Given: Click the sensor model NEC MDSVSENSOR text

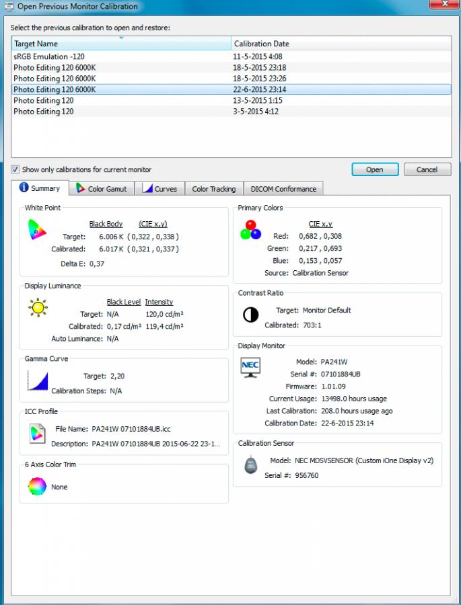Looking at the screenshot, I should [364, 460].
